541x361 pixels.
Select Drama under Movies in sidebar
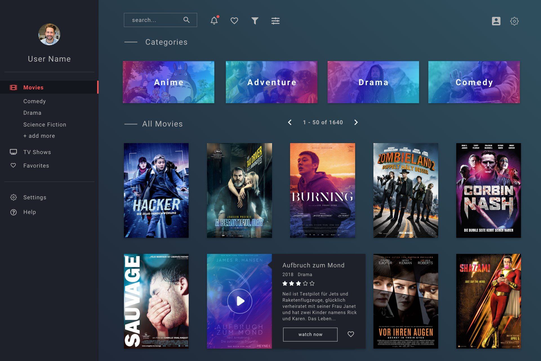32,113
